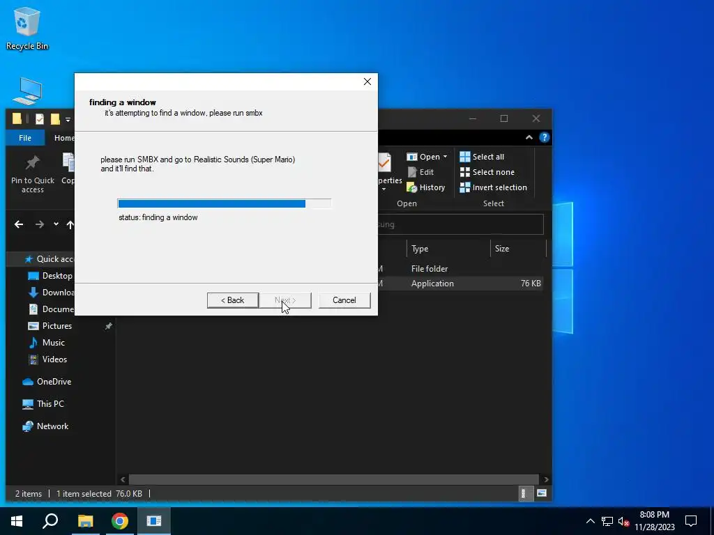Open File Explorer from the taskbar
Image resolution: width=714 pixels, height=535 pixels.
click(85, 521)
